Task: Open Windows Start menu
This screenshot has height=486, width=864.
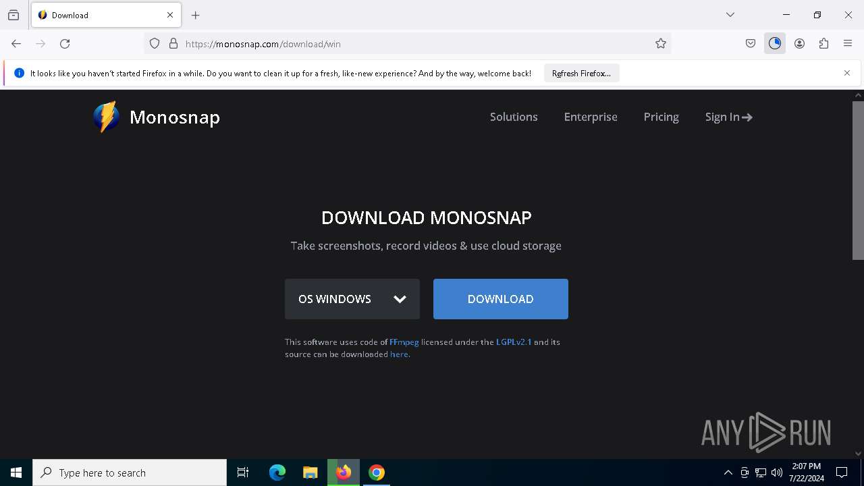Action: coord(16,473)
